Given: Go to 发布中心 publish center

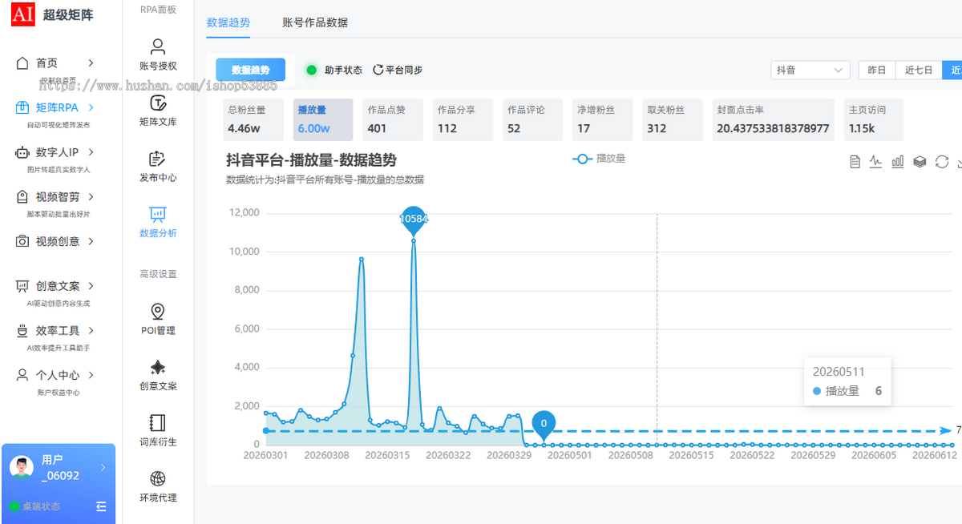Looking at the screenshot, I should pos(158,166).
